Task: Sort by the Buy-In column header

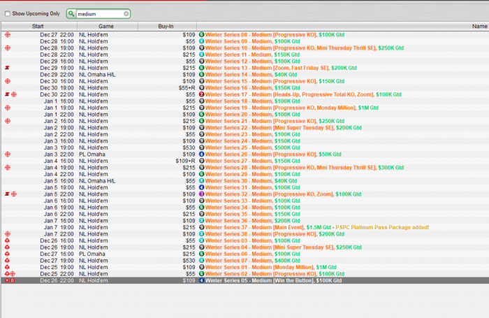Action: 166,27
